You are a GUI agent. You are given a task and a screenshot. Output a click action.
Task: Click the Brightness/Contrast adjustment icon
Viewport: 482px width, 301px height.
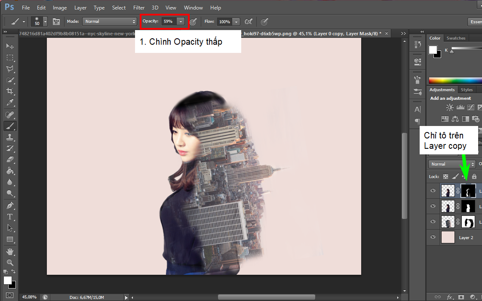[x=450, y=107]
